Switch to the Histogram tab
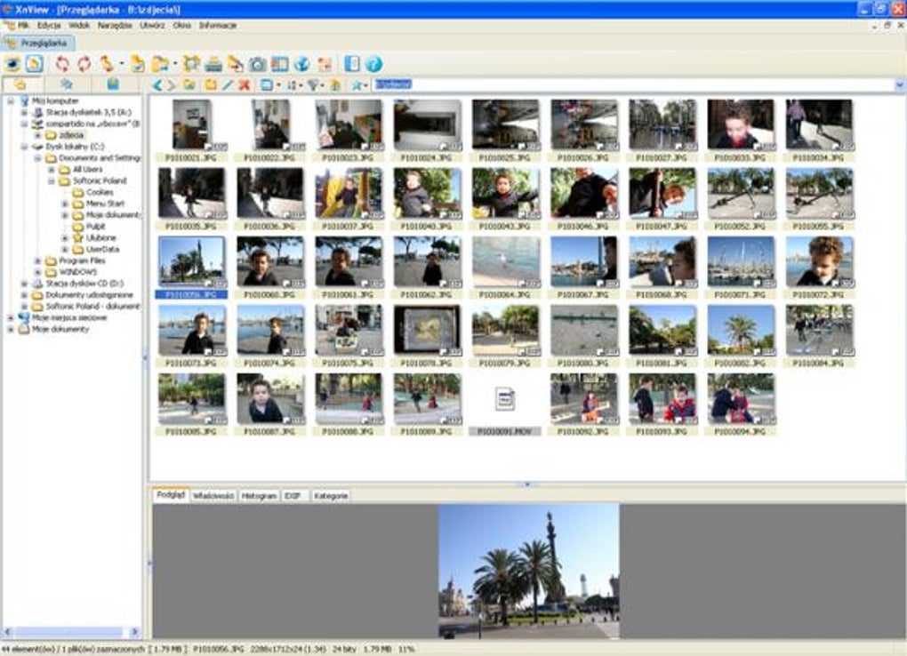The image size is (907, 656). (x=259, y=496)
